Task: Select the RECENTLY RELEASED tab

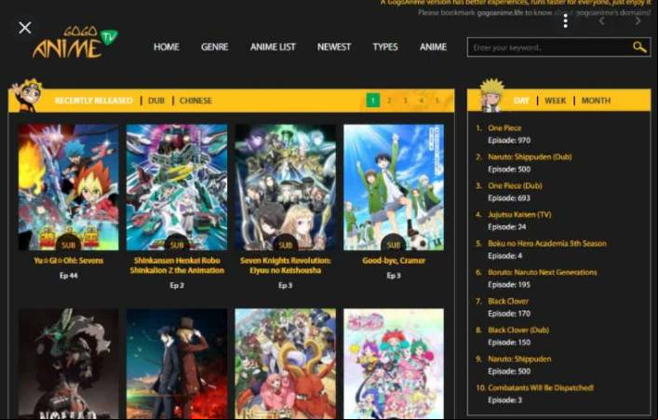Action: [94, 101]
